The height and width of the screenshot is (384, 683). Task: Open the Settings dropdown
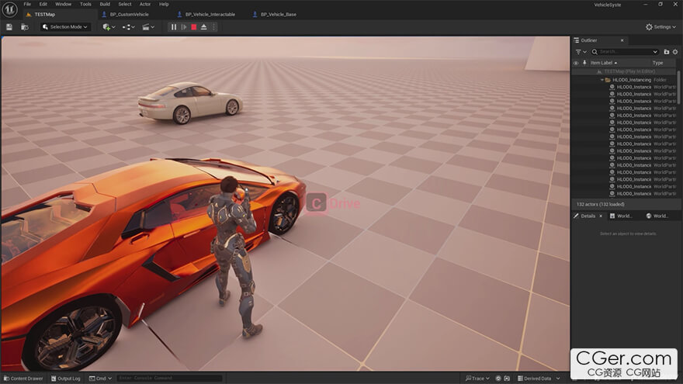click(660, 27)
